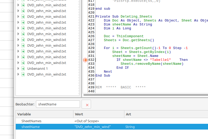
Task: Click the Sheets.removeByName(sheetName) line
Action: coord(152,64)
